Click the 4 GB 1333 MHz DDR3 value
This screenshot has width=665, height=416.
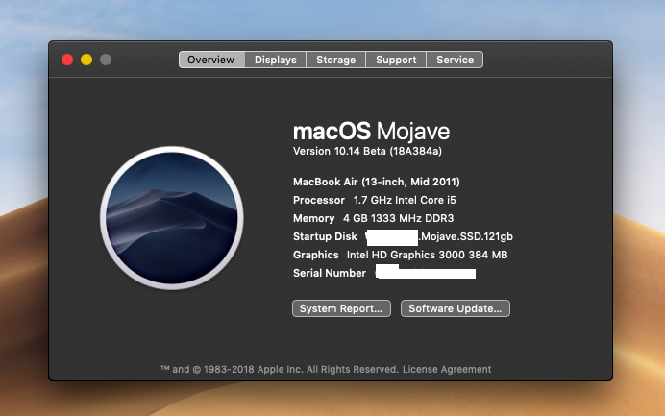coord(398,218)
